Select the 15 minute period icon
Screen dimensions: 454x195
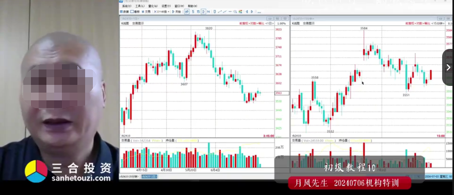(198, 11)
